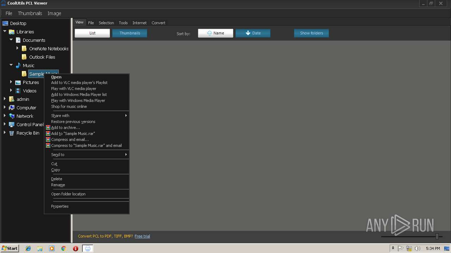
Task: Sort files by Name
Action: 216,33
